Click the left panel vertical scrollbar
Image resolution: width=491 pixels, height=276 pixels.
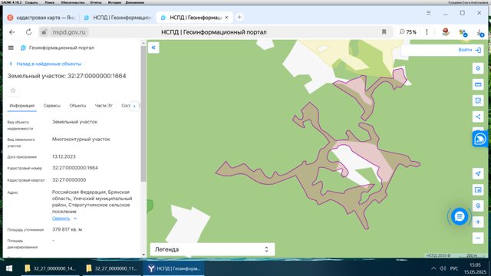point(143,113)
